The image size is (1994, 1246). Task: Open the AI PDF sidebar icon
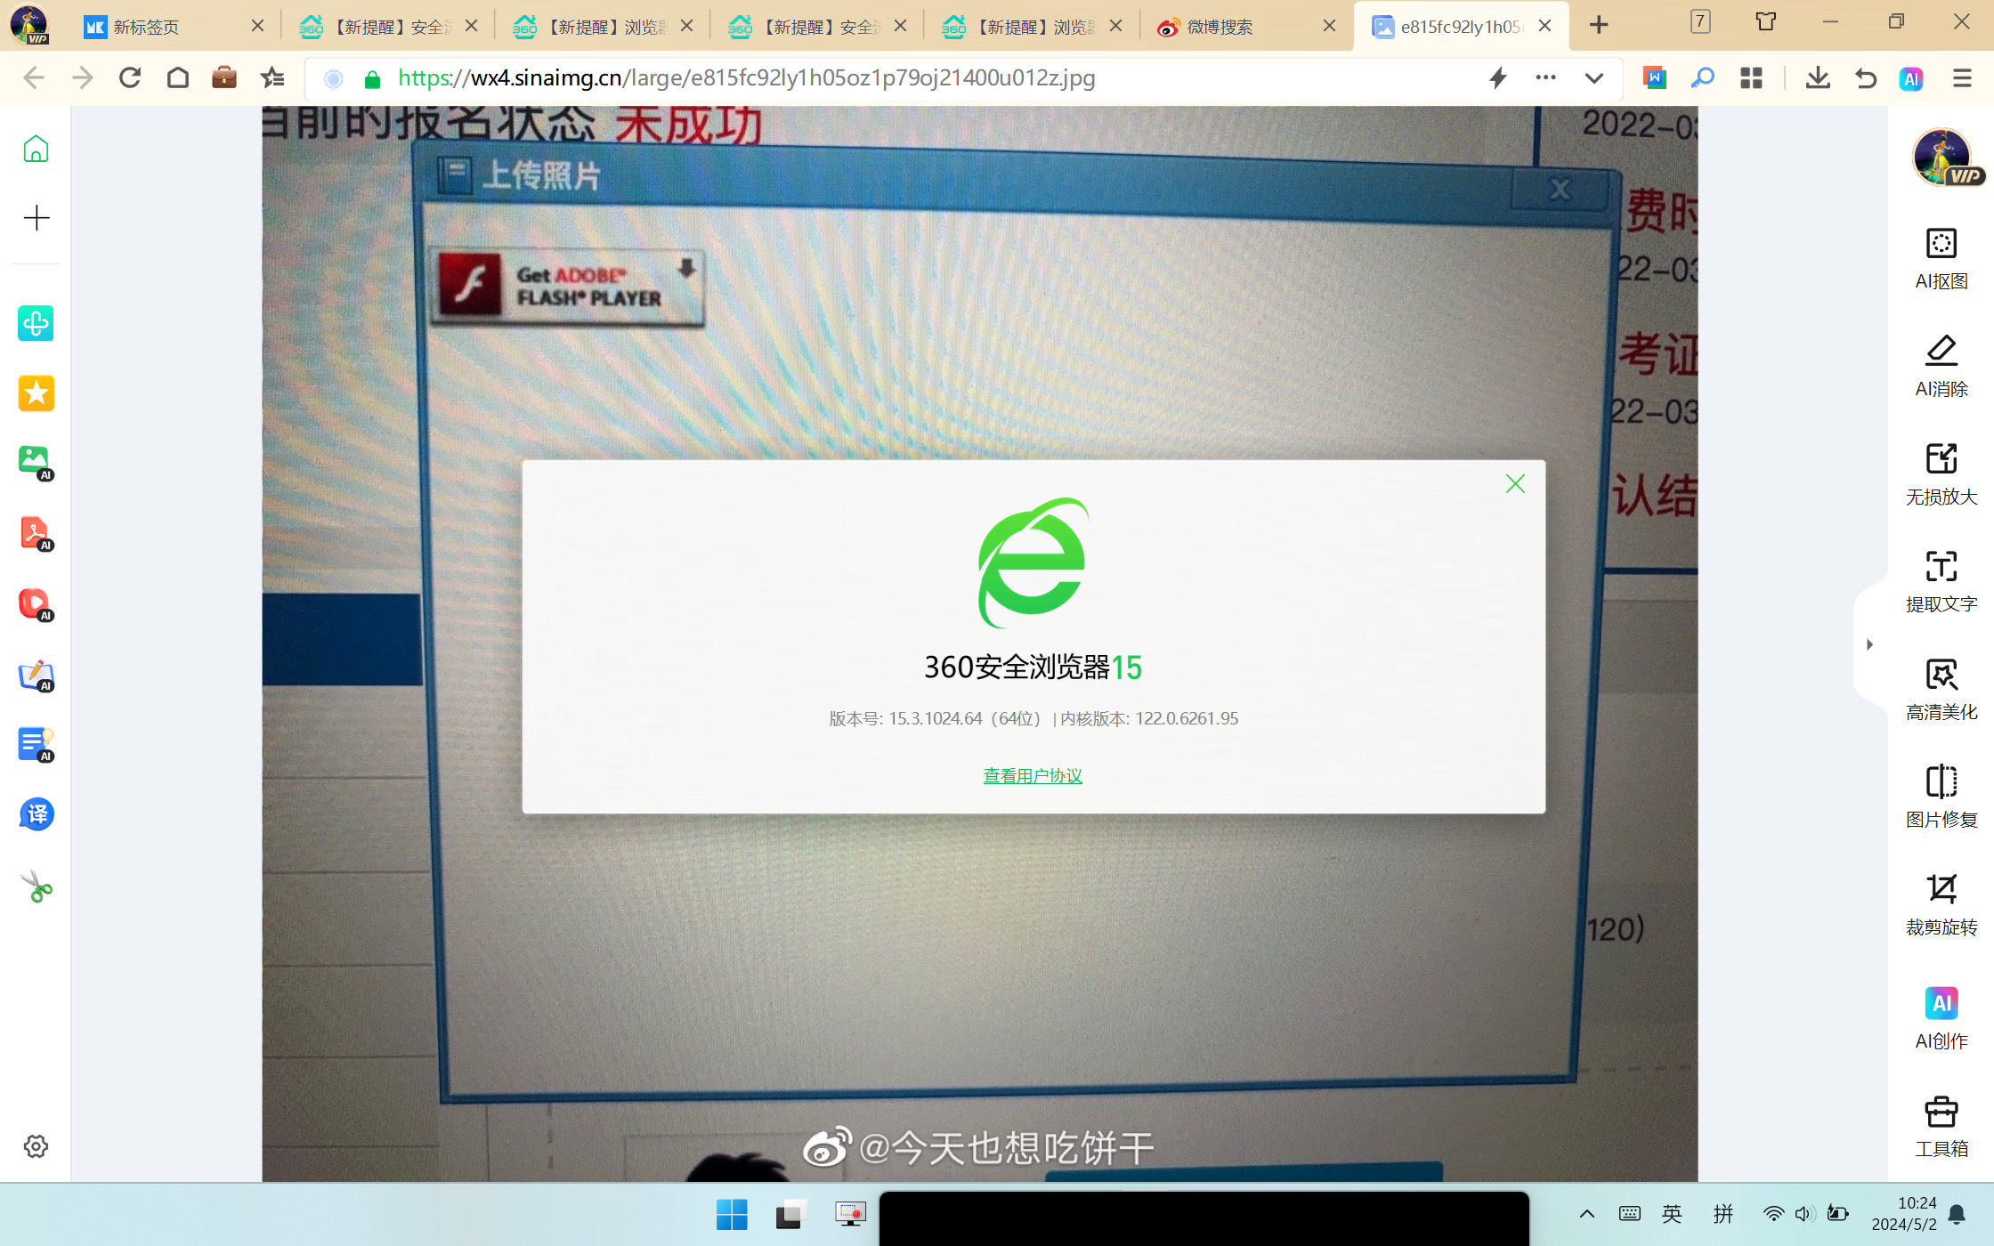[36, 534]
